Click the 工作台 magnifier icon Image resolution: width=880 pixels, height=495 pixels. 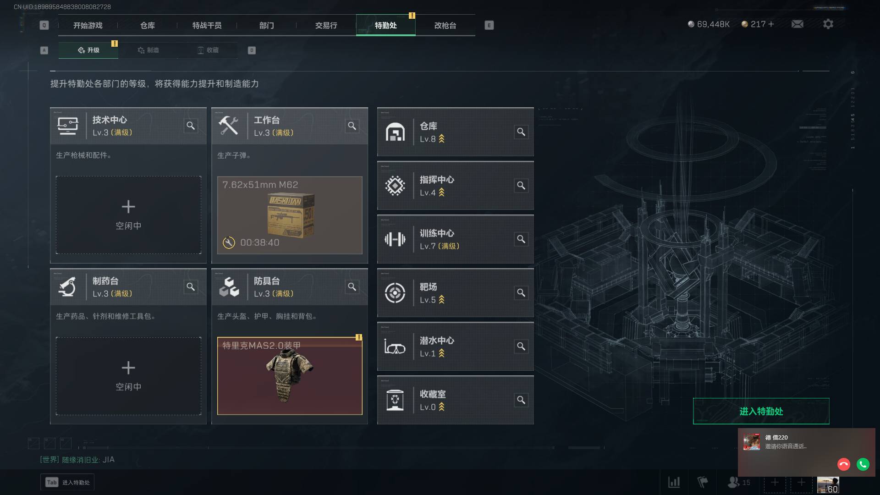coord(352,126)
